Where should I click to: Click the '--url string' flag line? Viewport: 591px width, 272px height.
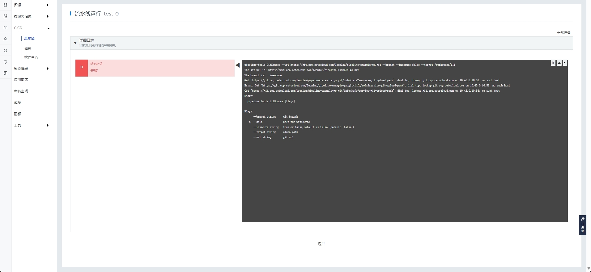[x=274, y=137]
